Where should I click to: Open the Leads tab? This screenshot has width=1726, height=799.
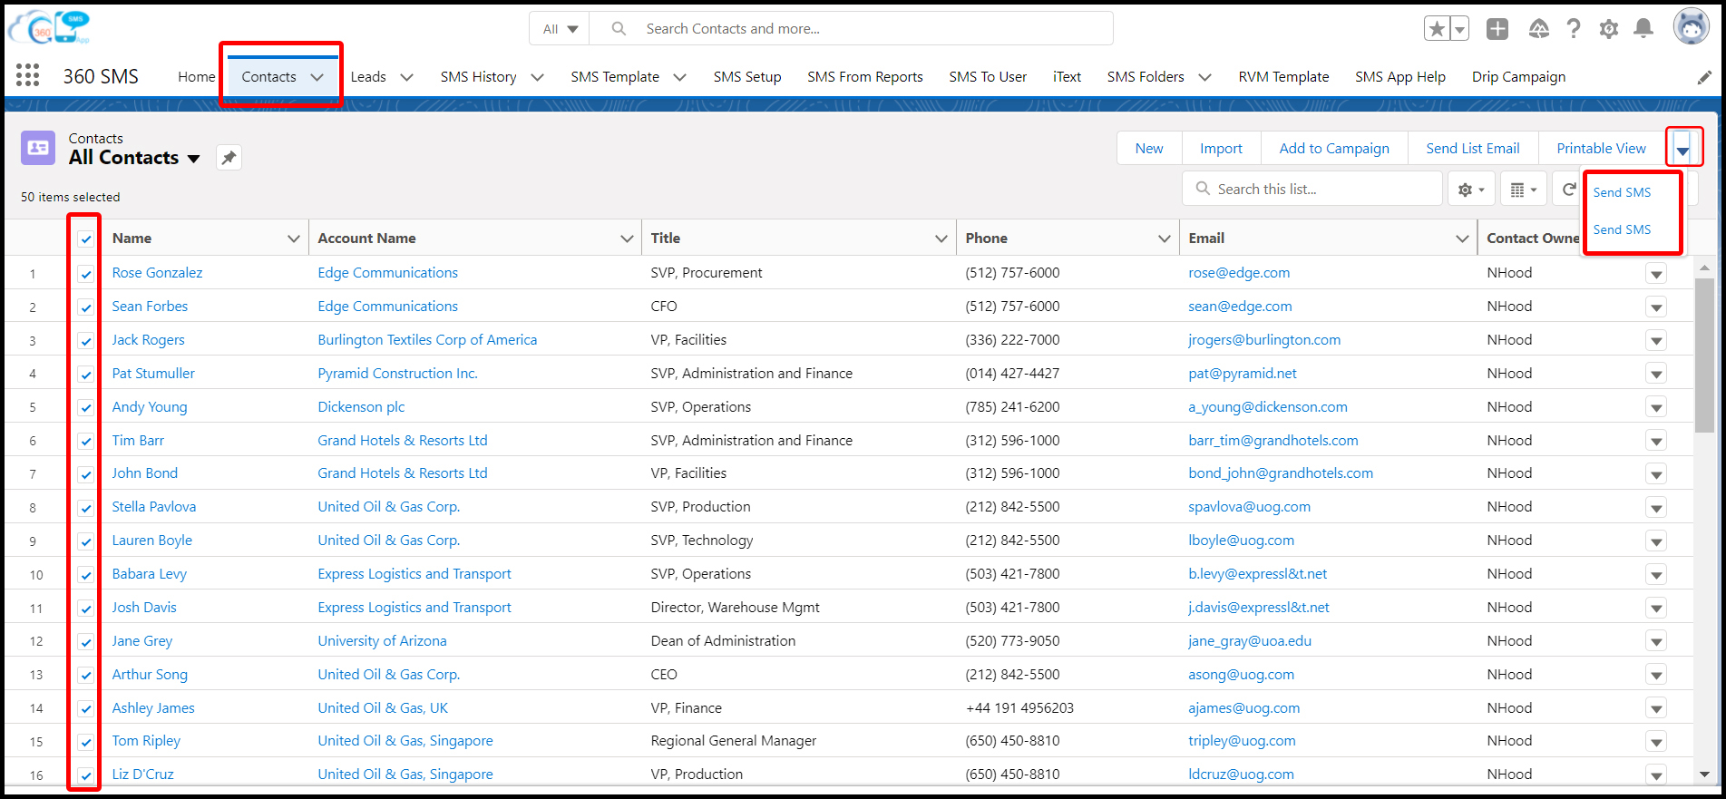pos(368,77)
